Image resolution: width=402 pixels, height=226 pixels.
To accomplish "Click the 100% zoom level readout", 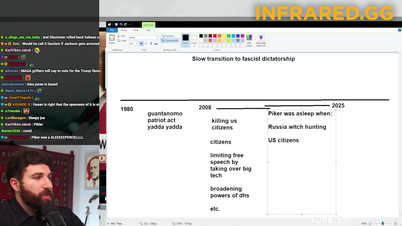I will (x=364, y=223).
